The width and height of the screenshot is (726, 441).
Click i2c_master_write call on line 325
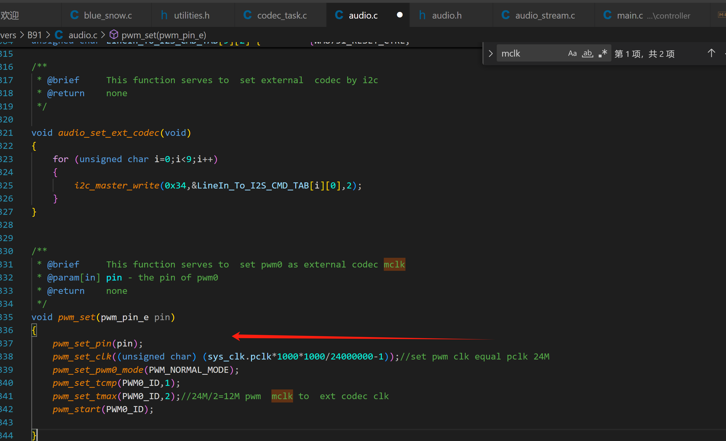117,185
